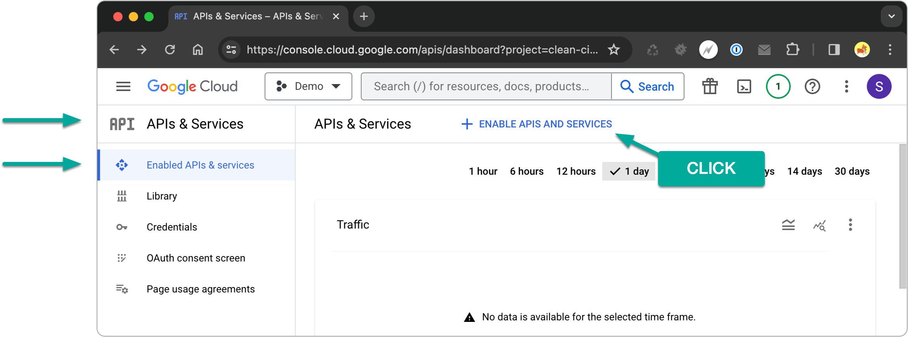908x337 pixels.
Task: Go back with the browser back arrow
Action: 114,50
